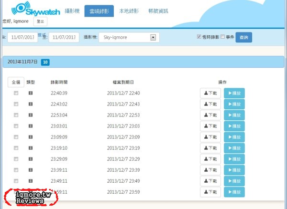287x209 pixels.
Task: Check the box for recording 22:53:04
Action: (16, 115)
